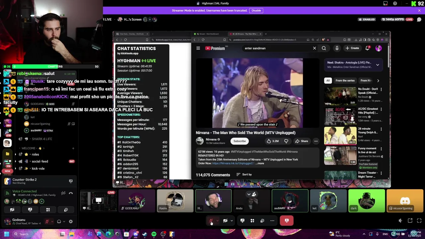Open User Settings gear icon

(71, 221)
